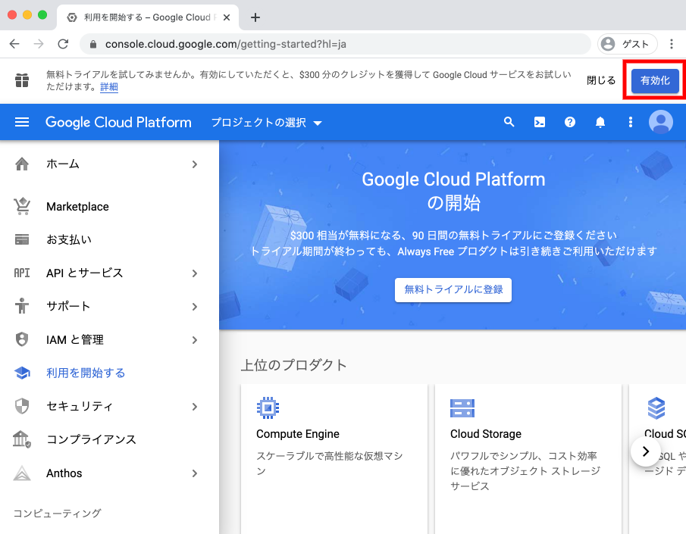Reload the page with refresh icon
Image resolution: width=686 pixels, height=534 pixels.
pos(64,44)
